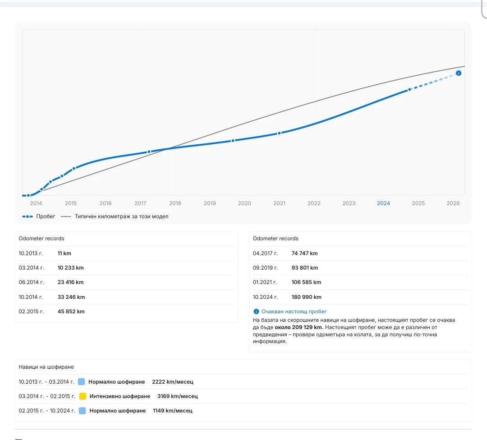Viewport: 487px width, 440px height.
Task: Click info icon beside Очакван настоящ пробег
Action: (x=256, y=312)
